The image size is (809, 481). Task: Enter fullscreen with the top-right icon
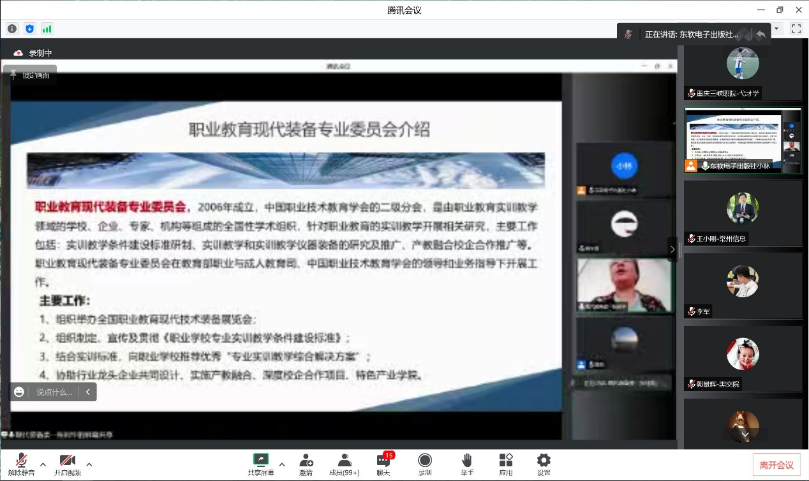[796, 29]
